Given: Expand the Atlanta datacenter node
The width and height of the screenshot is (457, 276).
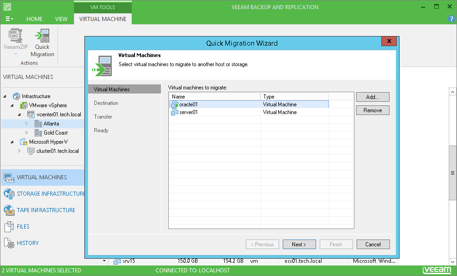Looking at the screenshot, I should click(x=26, y=124).
